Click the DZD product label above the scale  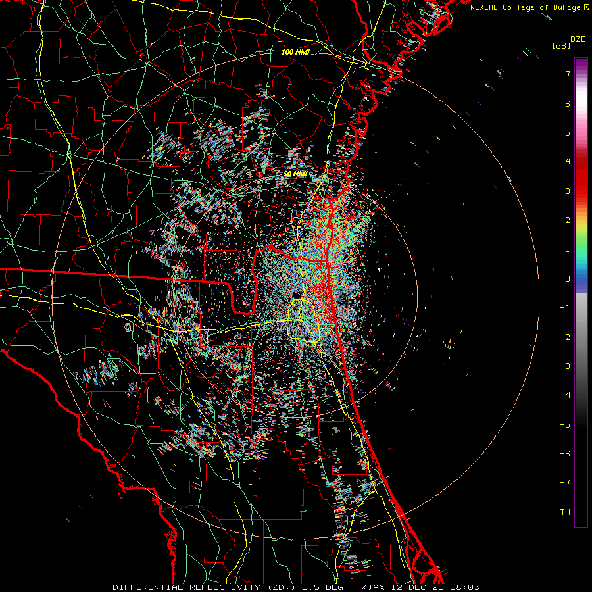pyautogui.click(x=578, y=39)
